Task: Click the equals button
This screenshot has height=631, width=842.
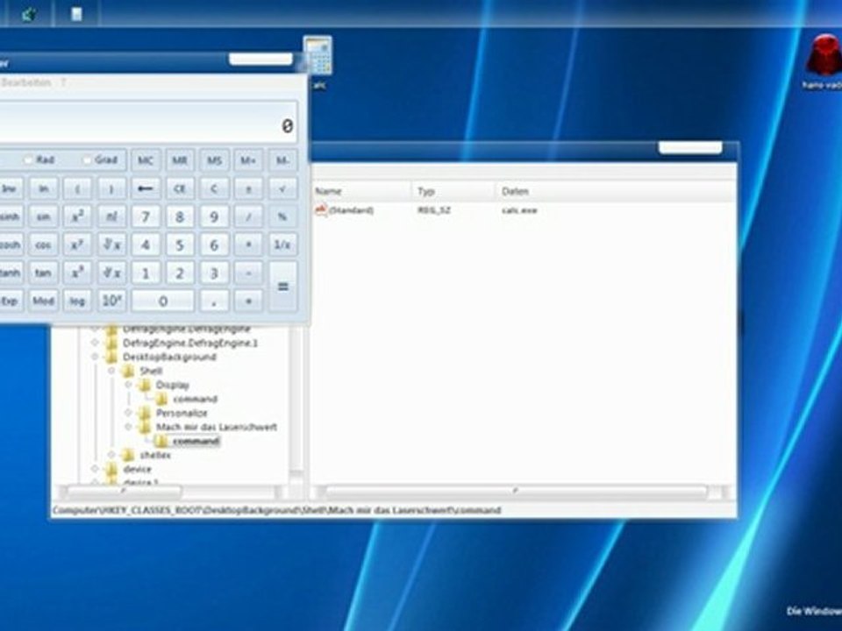Action: tap(282, 287)
